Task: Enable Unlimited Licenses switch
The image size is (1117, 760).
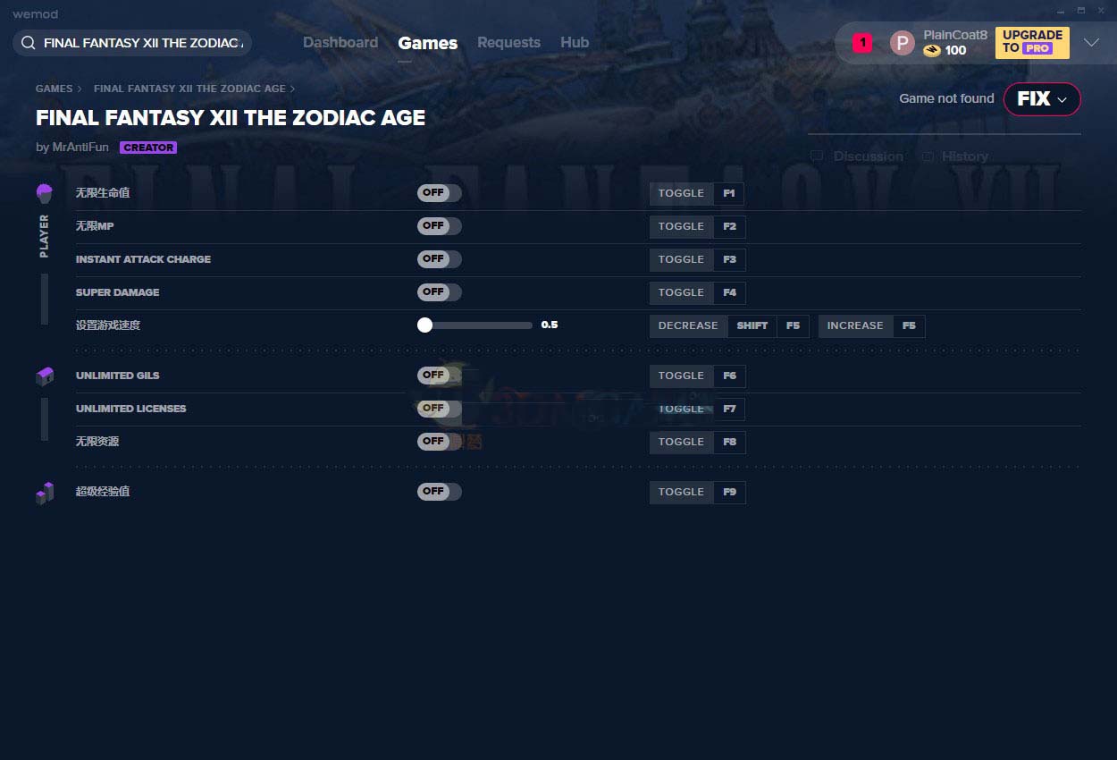Action: (x=439, y=409)
